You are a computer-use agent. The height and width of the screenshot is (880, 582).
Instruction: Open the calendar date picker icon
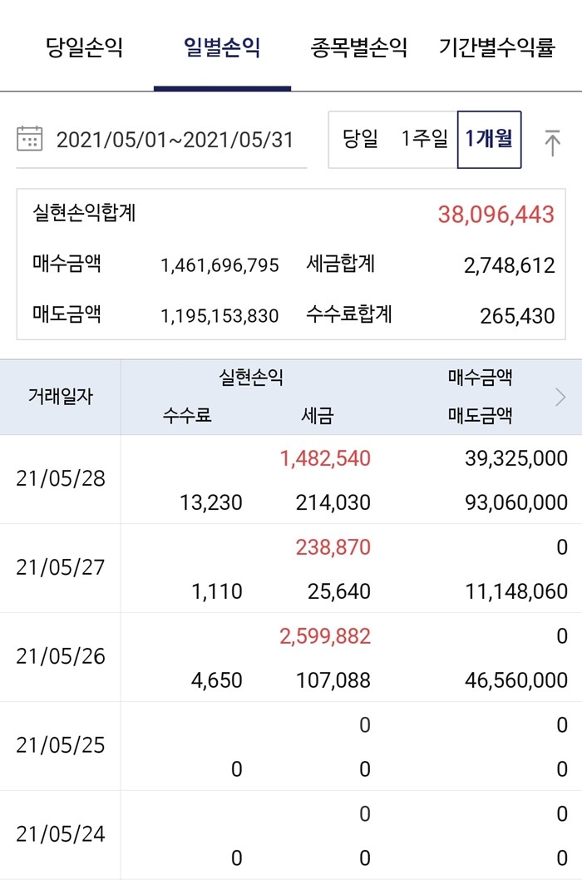pos(30,139)
